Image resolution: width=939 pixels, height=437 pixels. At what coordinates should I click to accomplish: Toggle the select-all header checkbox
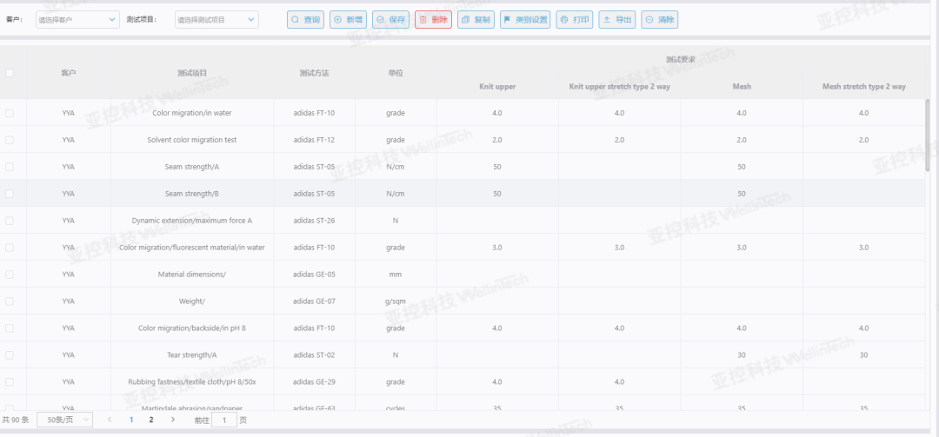click(x=10, y=73)
